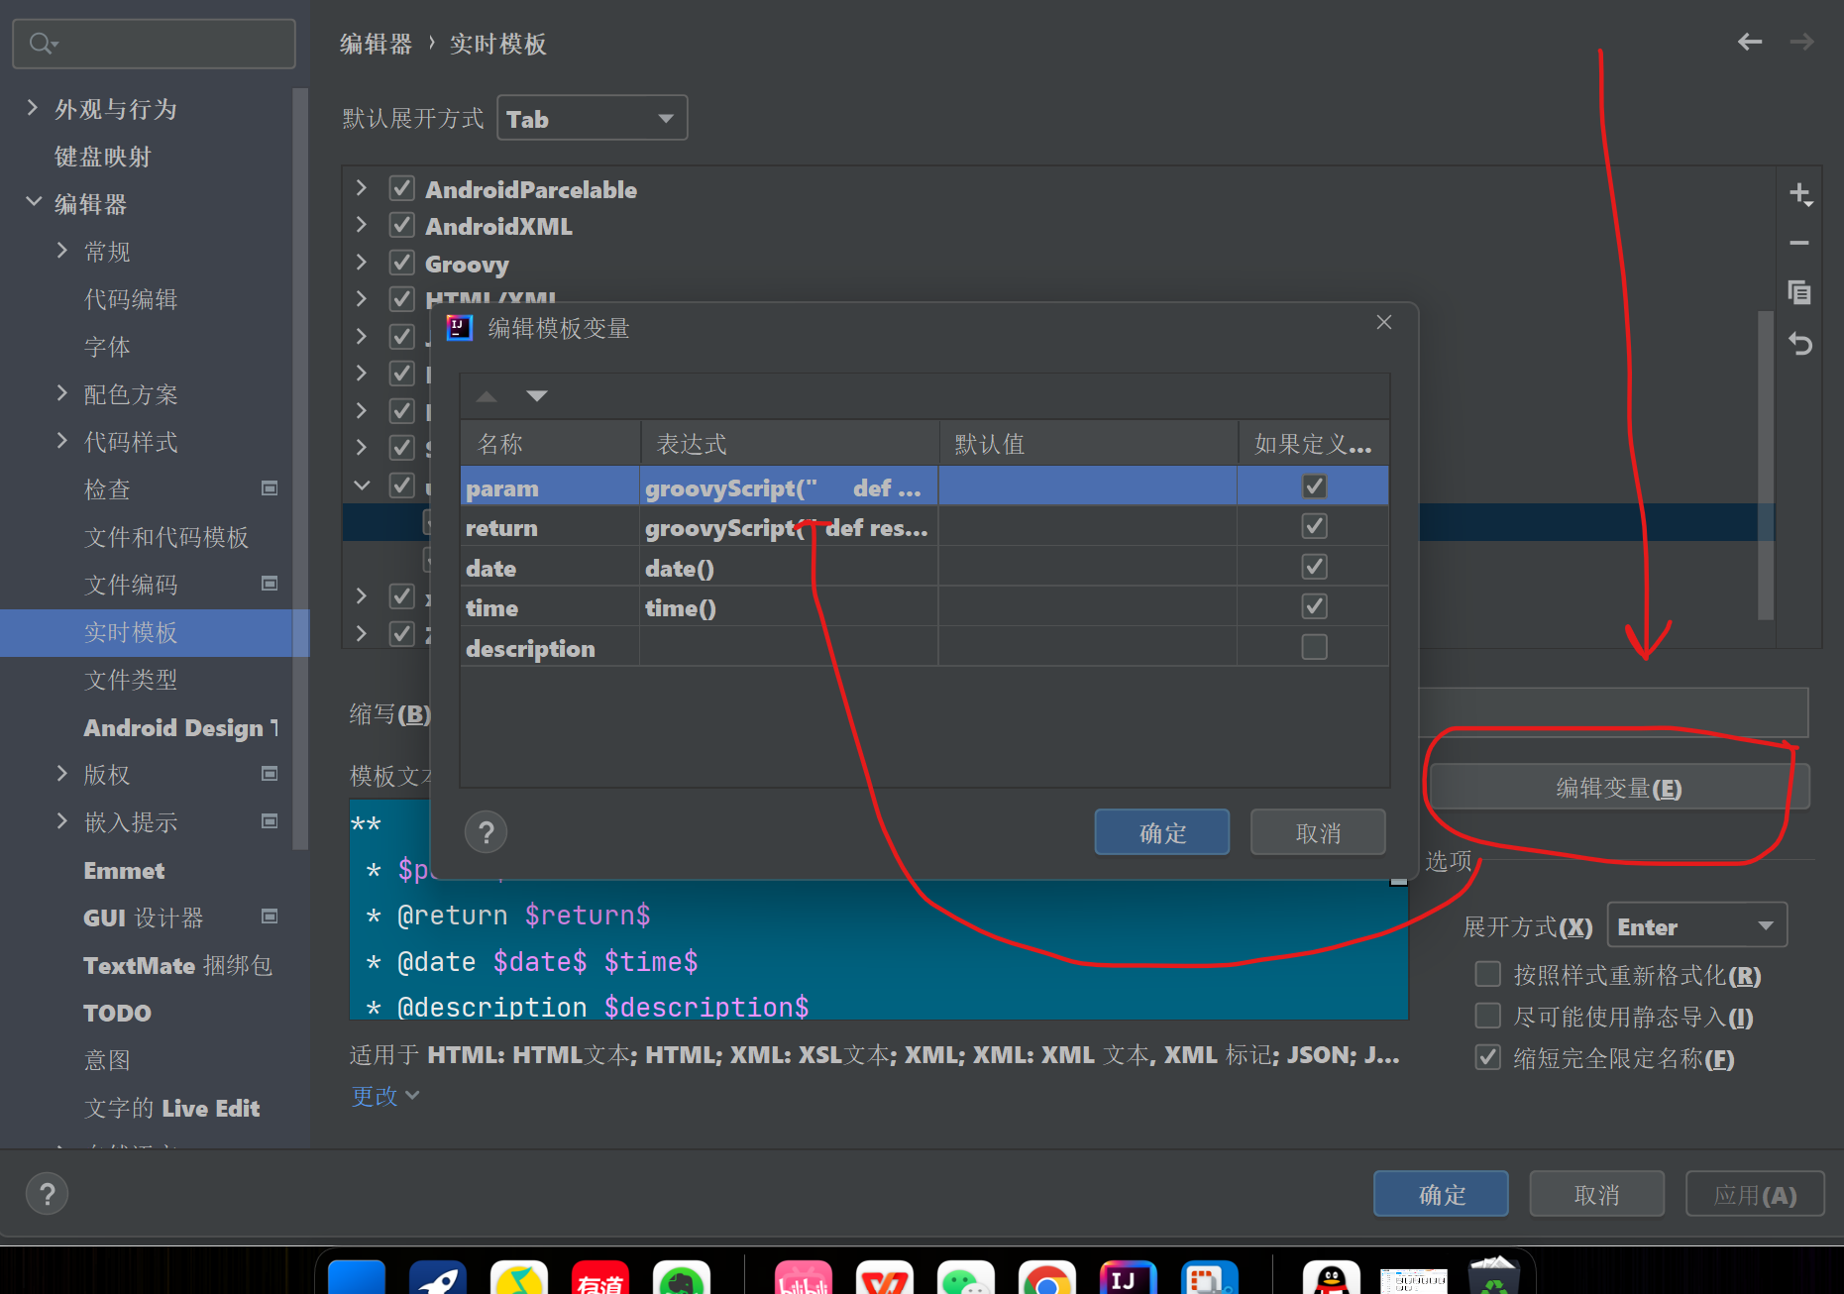Open help at the settings window bottom-left
Viewport: 1844px width, 1294px height.
47,1194
